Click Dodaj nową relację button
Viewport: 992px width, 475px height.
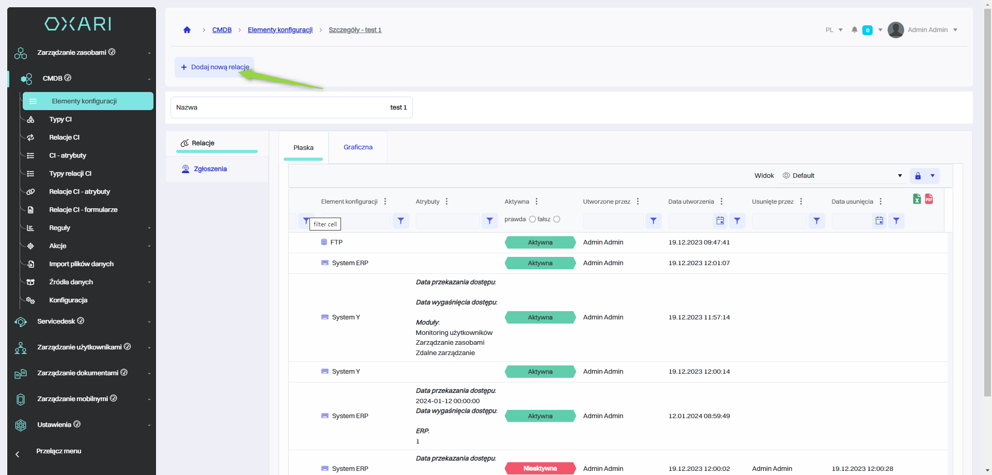coord(215,67)
